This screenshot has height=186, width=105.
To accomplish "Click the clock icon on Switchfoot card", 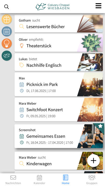I will click(22, 116).
